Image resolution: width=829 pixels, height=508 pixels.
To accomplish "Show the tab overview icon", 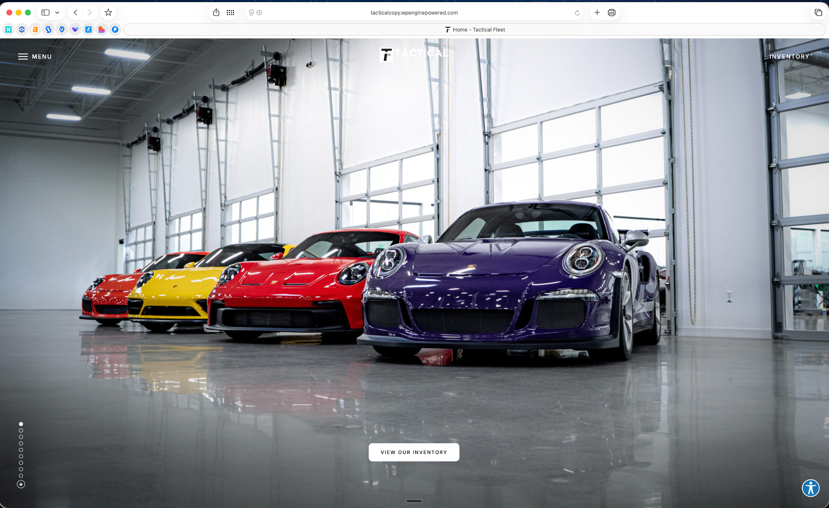I will [x=818, y=13].
